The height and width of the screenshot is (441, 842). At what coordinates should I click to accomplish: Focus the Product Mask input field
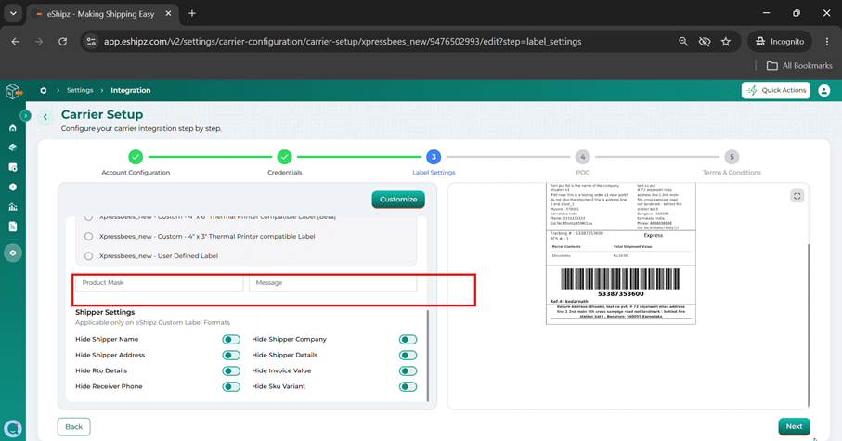pyautogui.click(x=159, y=283)
